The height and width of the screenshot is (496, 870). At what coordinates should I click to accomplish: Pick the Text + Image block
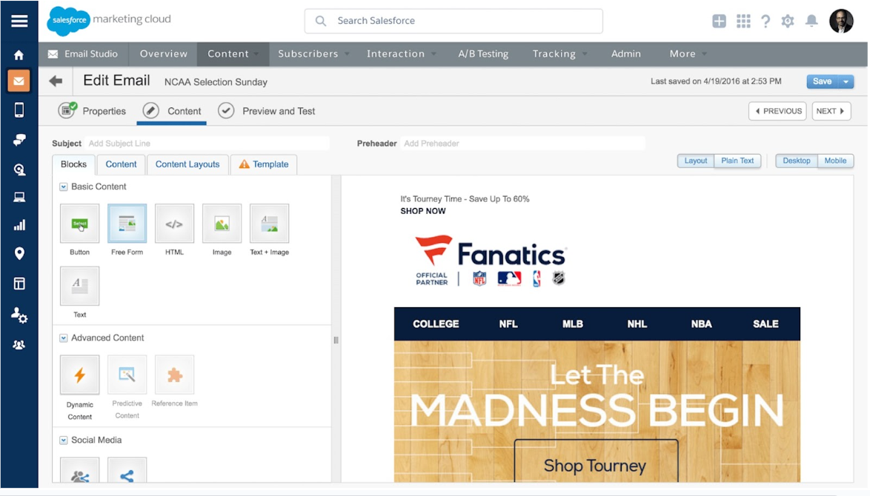(269, 223)
